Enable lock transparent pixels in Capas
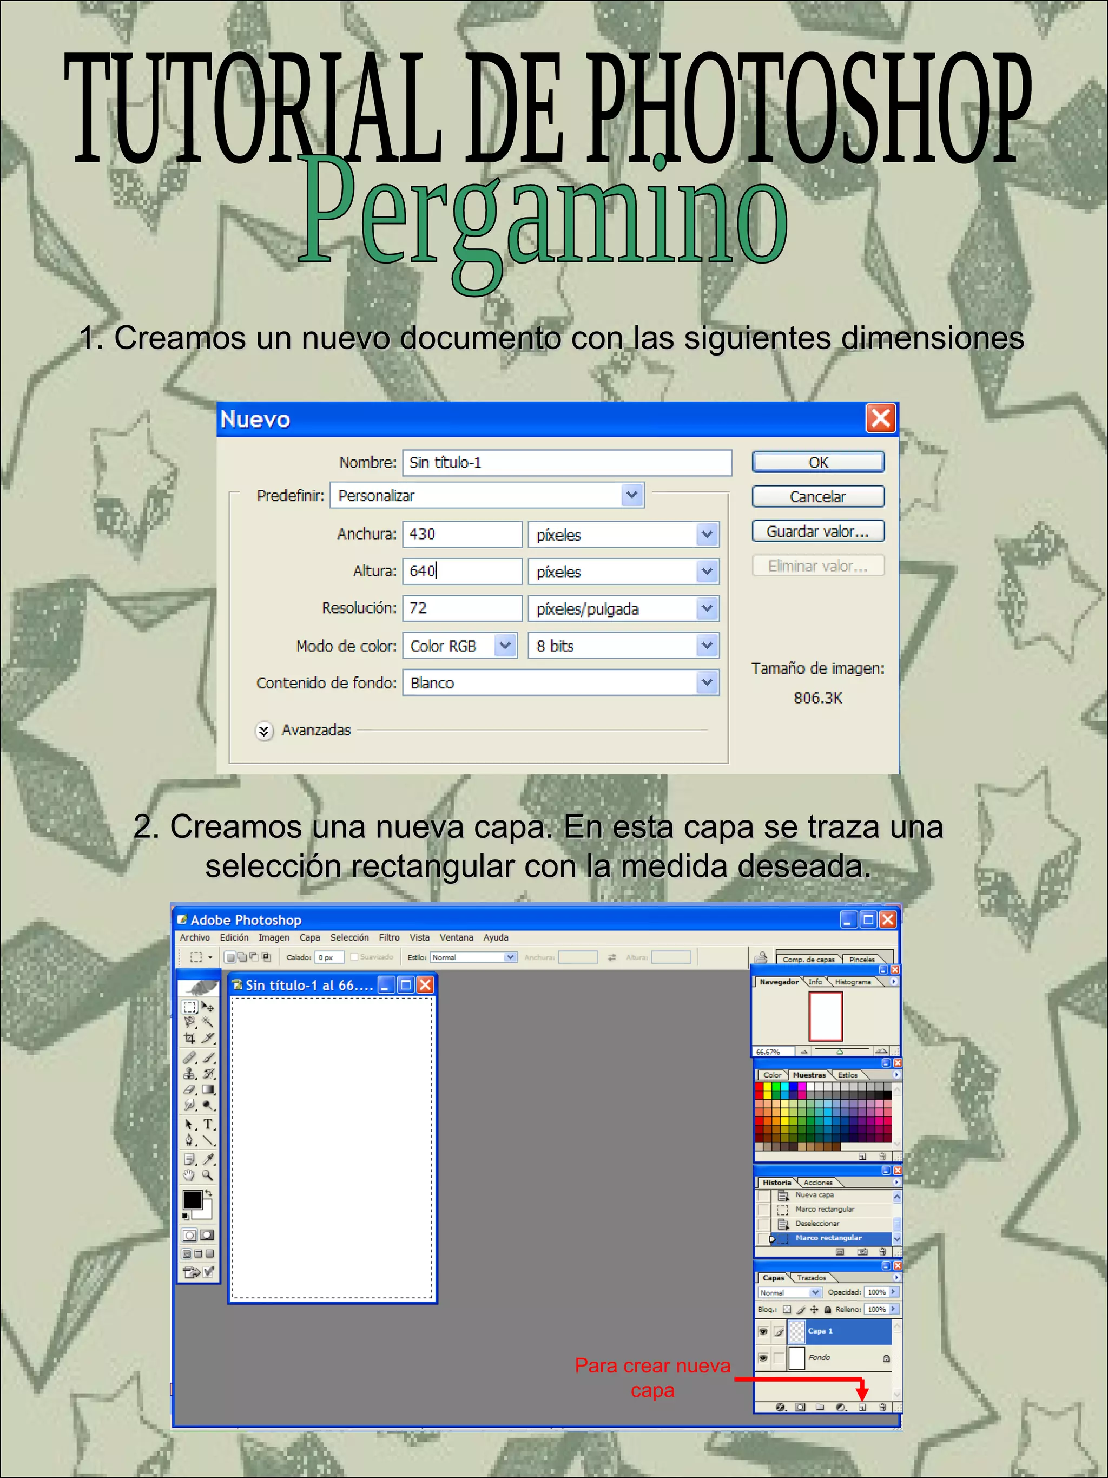 tap(787, 1310)
